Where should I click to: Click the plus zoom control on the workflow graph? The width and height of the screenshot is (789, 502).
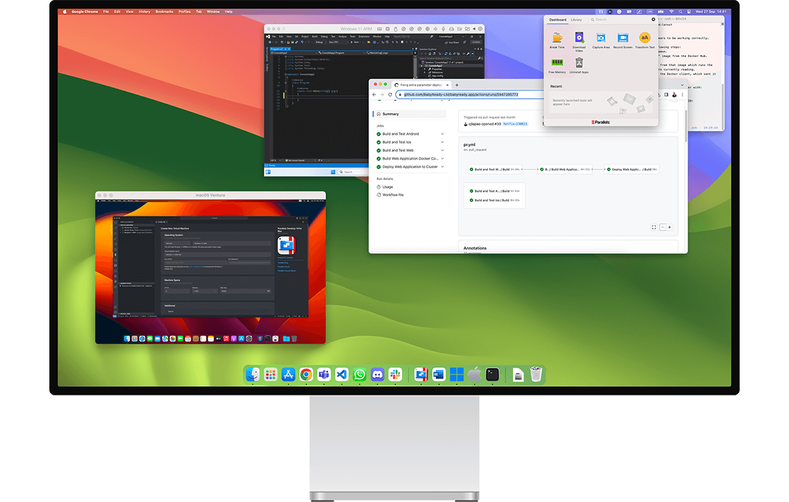pos(669,227)
